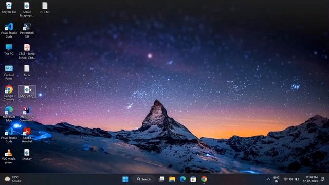This screenshot has width=329, height=185.
Task: Select the Powershell 3.0 shortcut
Action: pyautogui.click(x=27, y=30)
